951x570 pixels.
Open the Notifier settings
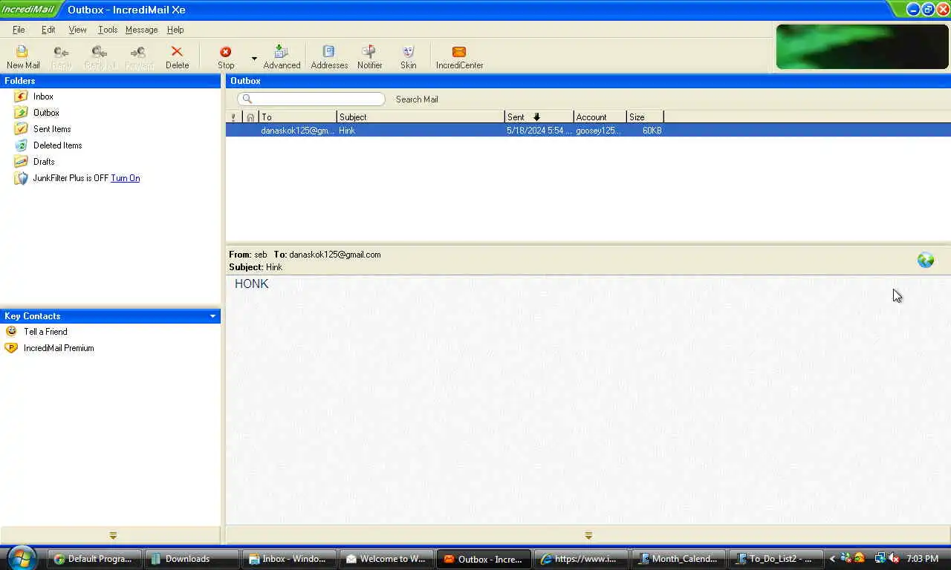(x=369, y=57)
